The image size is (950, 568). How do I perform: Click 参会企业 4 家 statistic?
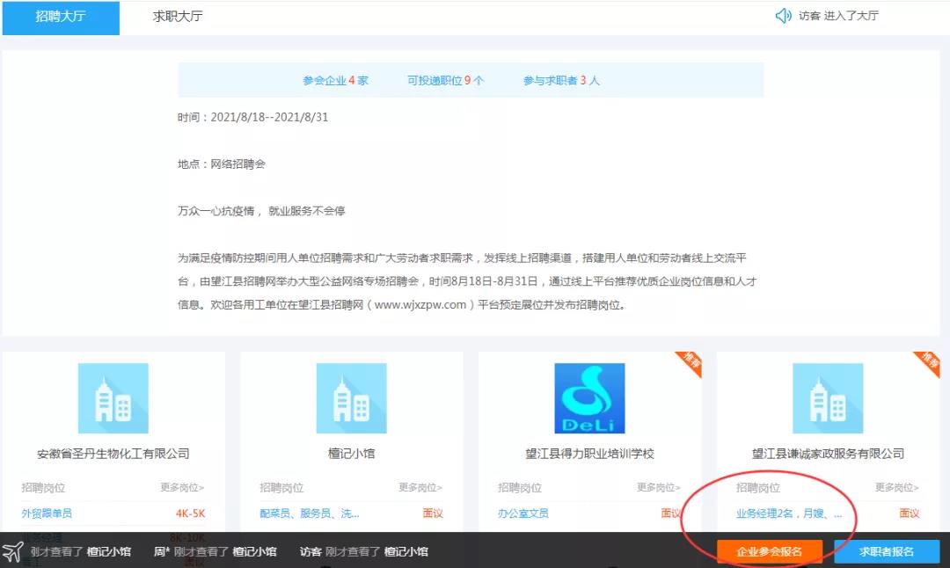click(336, 81)
